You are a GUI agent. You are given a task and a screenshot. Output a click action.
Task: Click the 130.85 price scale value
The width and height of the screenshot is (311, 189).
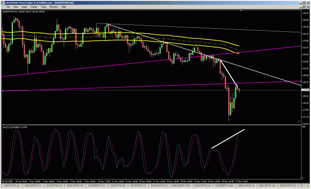point(306,76)
